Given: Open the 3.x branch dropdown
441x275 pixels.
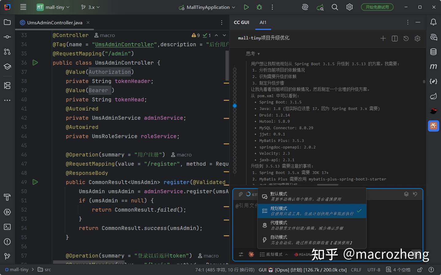Looking at the screenshot, I should tap(90, 7).
